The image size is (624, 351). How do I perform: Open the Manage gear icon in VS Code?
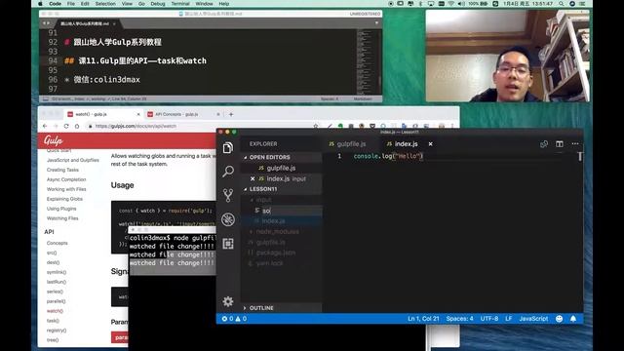(x=227, y=301)
